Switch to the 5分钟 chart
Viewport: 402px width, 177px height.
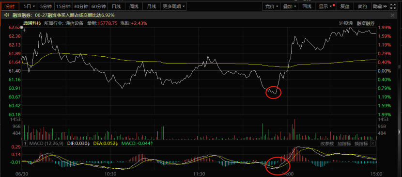pyautogui.click(x=46, y=6)
